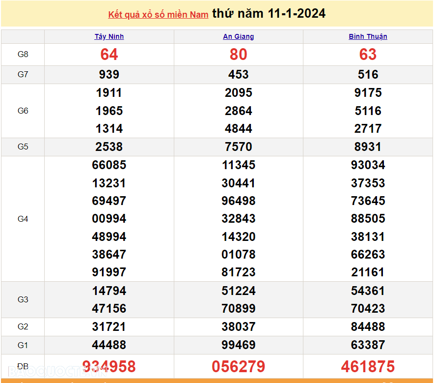
Task: Open the Bình Thuận province link
Action: pyautogui.click(x=368, y=36)
